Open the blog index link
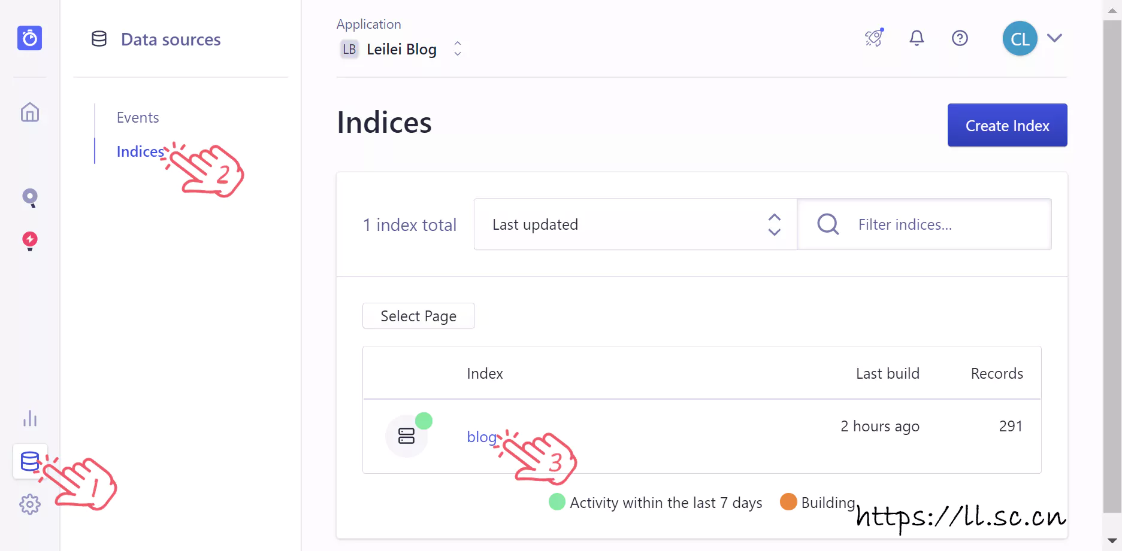1122x551 pixels. click(482, 437)
